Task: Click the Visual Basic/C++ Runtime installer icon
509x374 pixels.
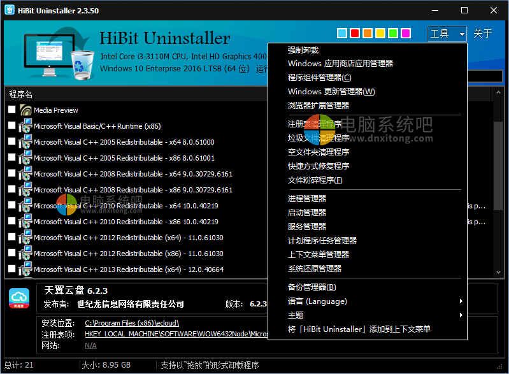Action: click(25, 126)
